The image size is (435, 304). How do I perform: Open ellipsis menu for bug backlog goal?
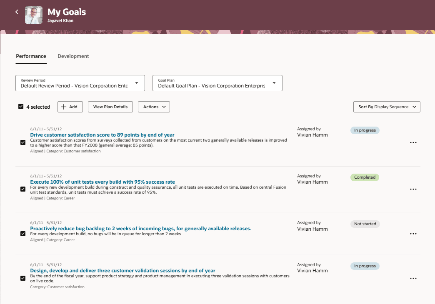coord(413,234)
